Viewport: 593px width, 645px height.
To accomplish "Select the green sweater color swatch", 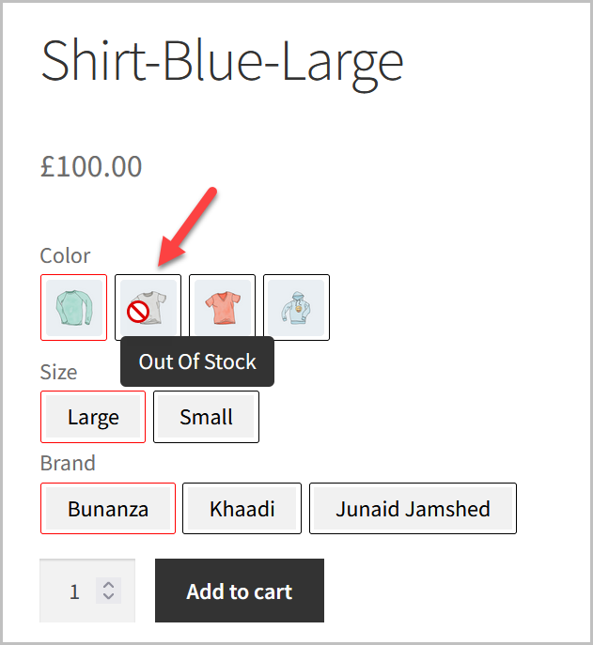I will tap(73, 307).
